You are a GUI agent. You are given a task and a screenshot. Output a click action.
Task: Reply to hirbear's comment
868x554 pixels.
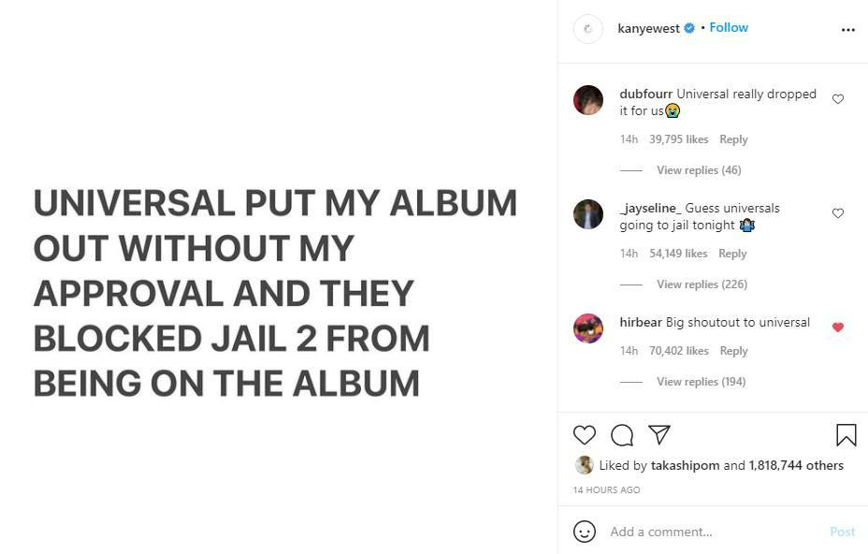coord(733,351)
